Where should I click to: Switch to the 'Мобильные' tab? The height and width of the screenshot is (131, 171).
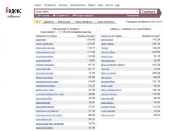click(64, 22)
